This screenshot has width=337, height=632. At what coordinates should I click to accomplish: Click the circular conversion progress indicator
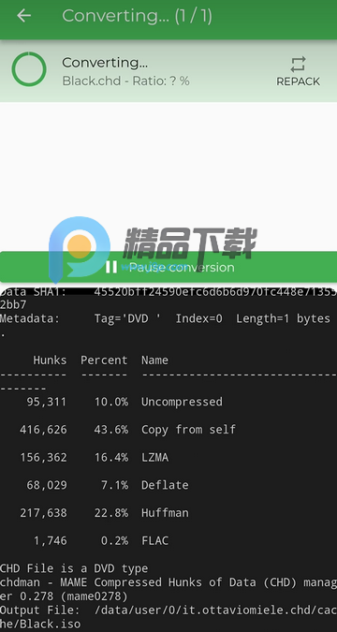29,69
